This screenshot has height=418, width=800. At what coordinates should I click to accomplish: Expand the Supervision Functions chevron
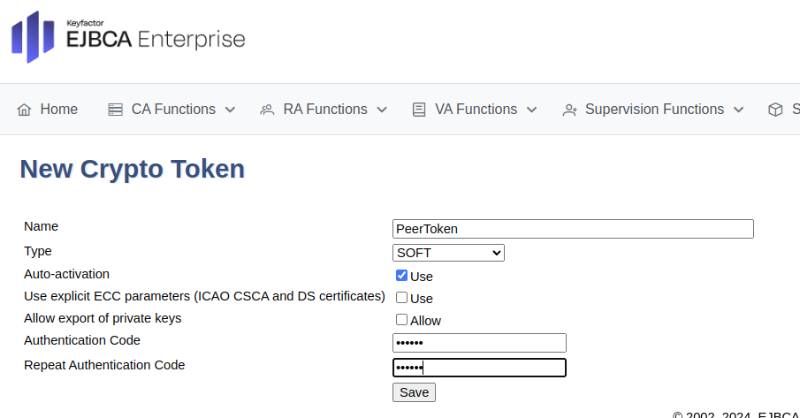[739, 110]
